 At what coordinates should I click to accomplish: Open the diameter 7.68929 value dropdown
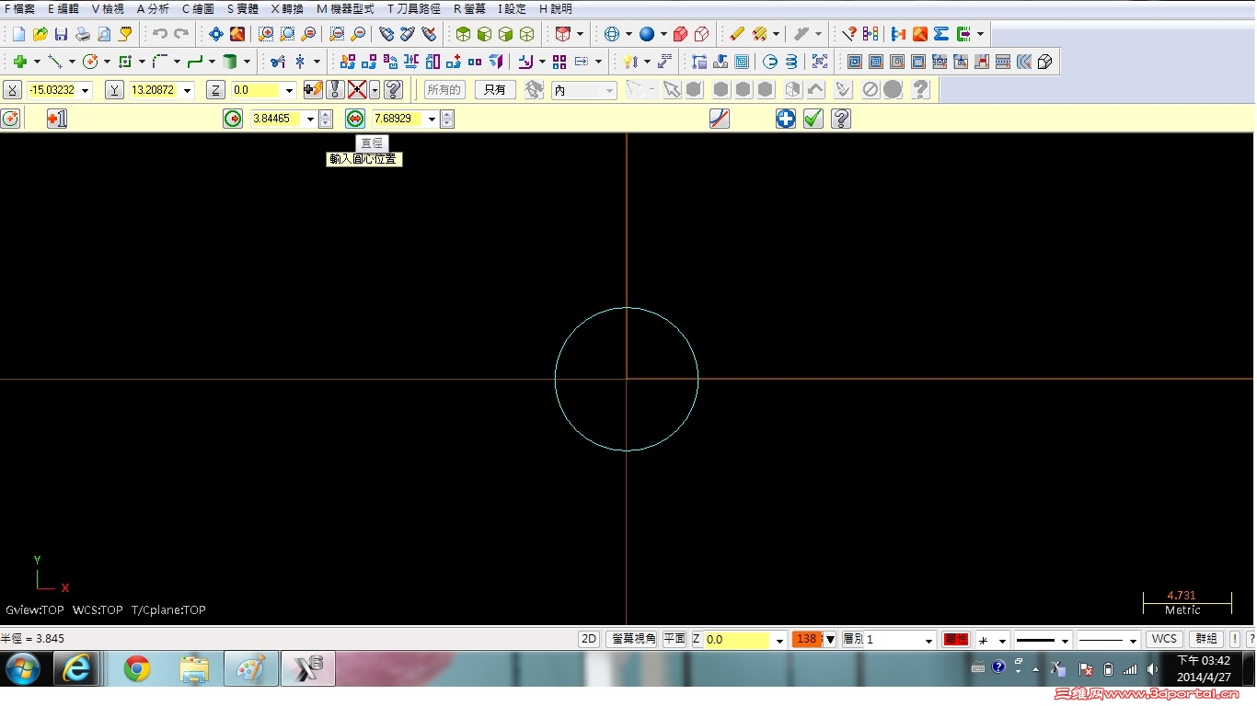click(432, 119)
